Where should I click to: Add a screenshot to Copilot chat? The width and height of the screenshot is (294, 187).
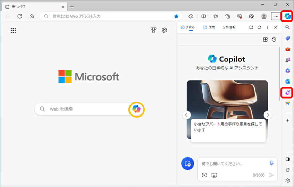click(214, 175)
